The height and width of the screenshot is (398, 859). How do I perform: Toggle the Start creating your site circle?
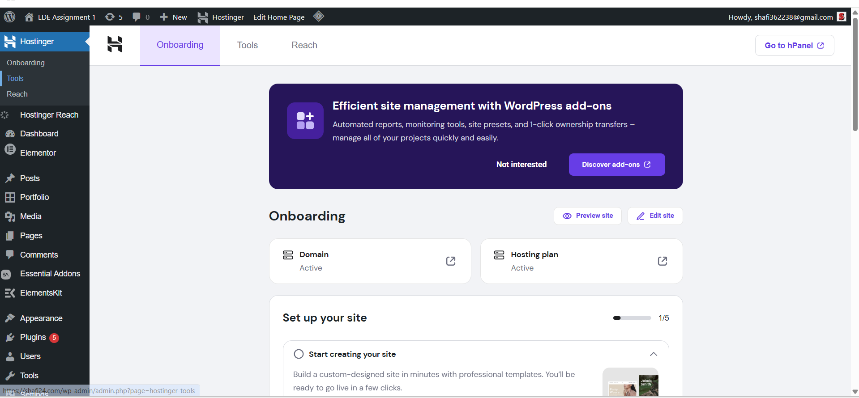[299, 354]
